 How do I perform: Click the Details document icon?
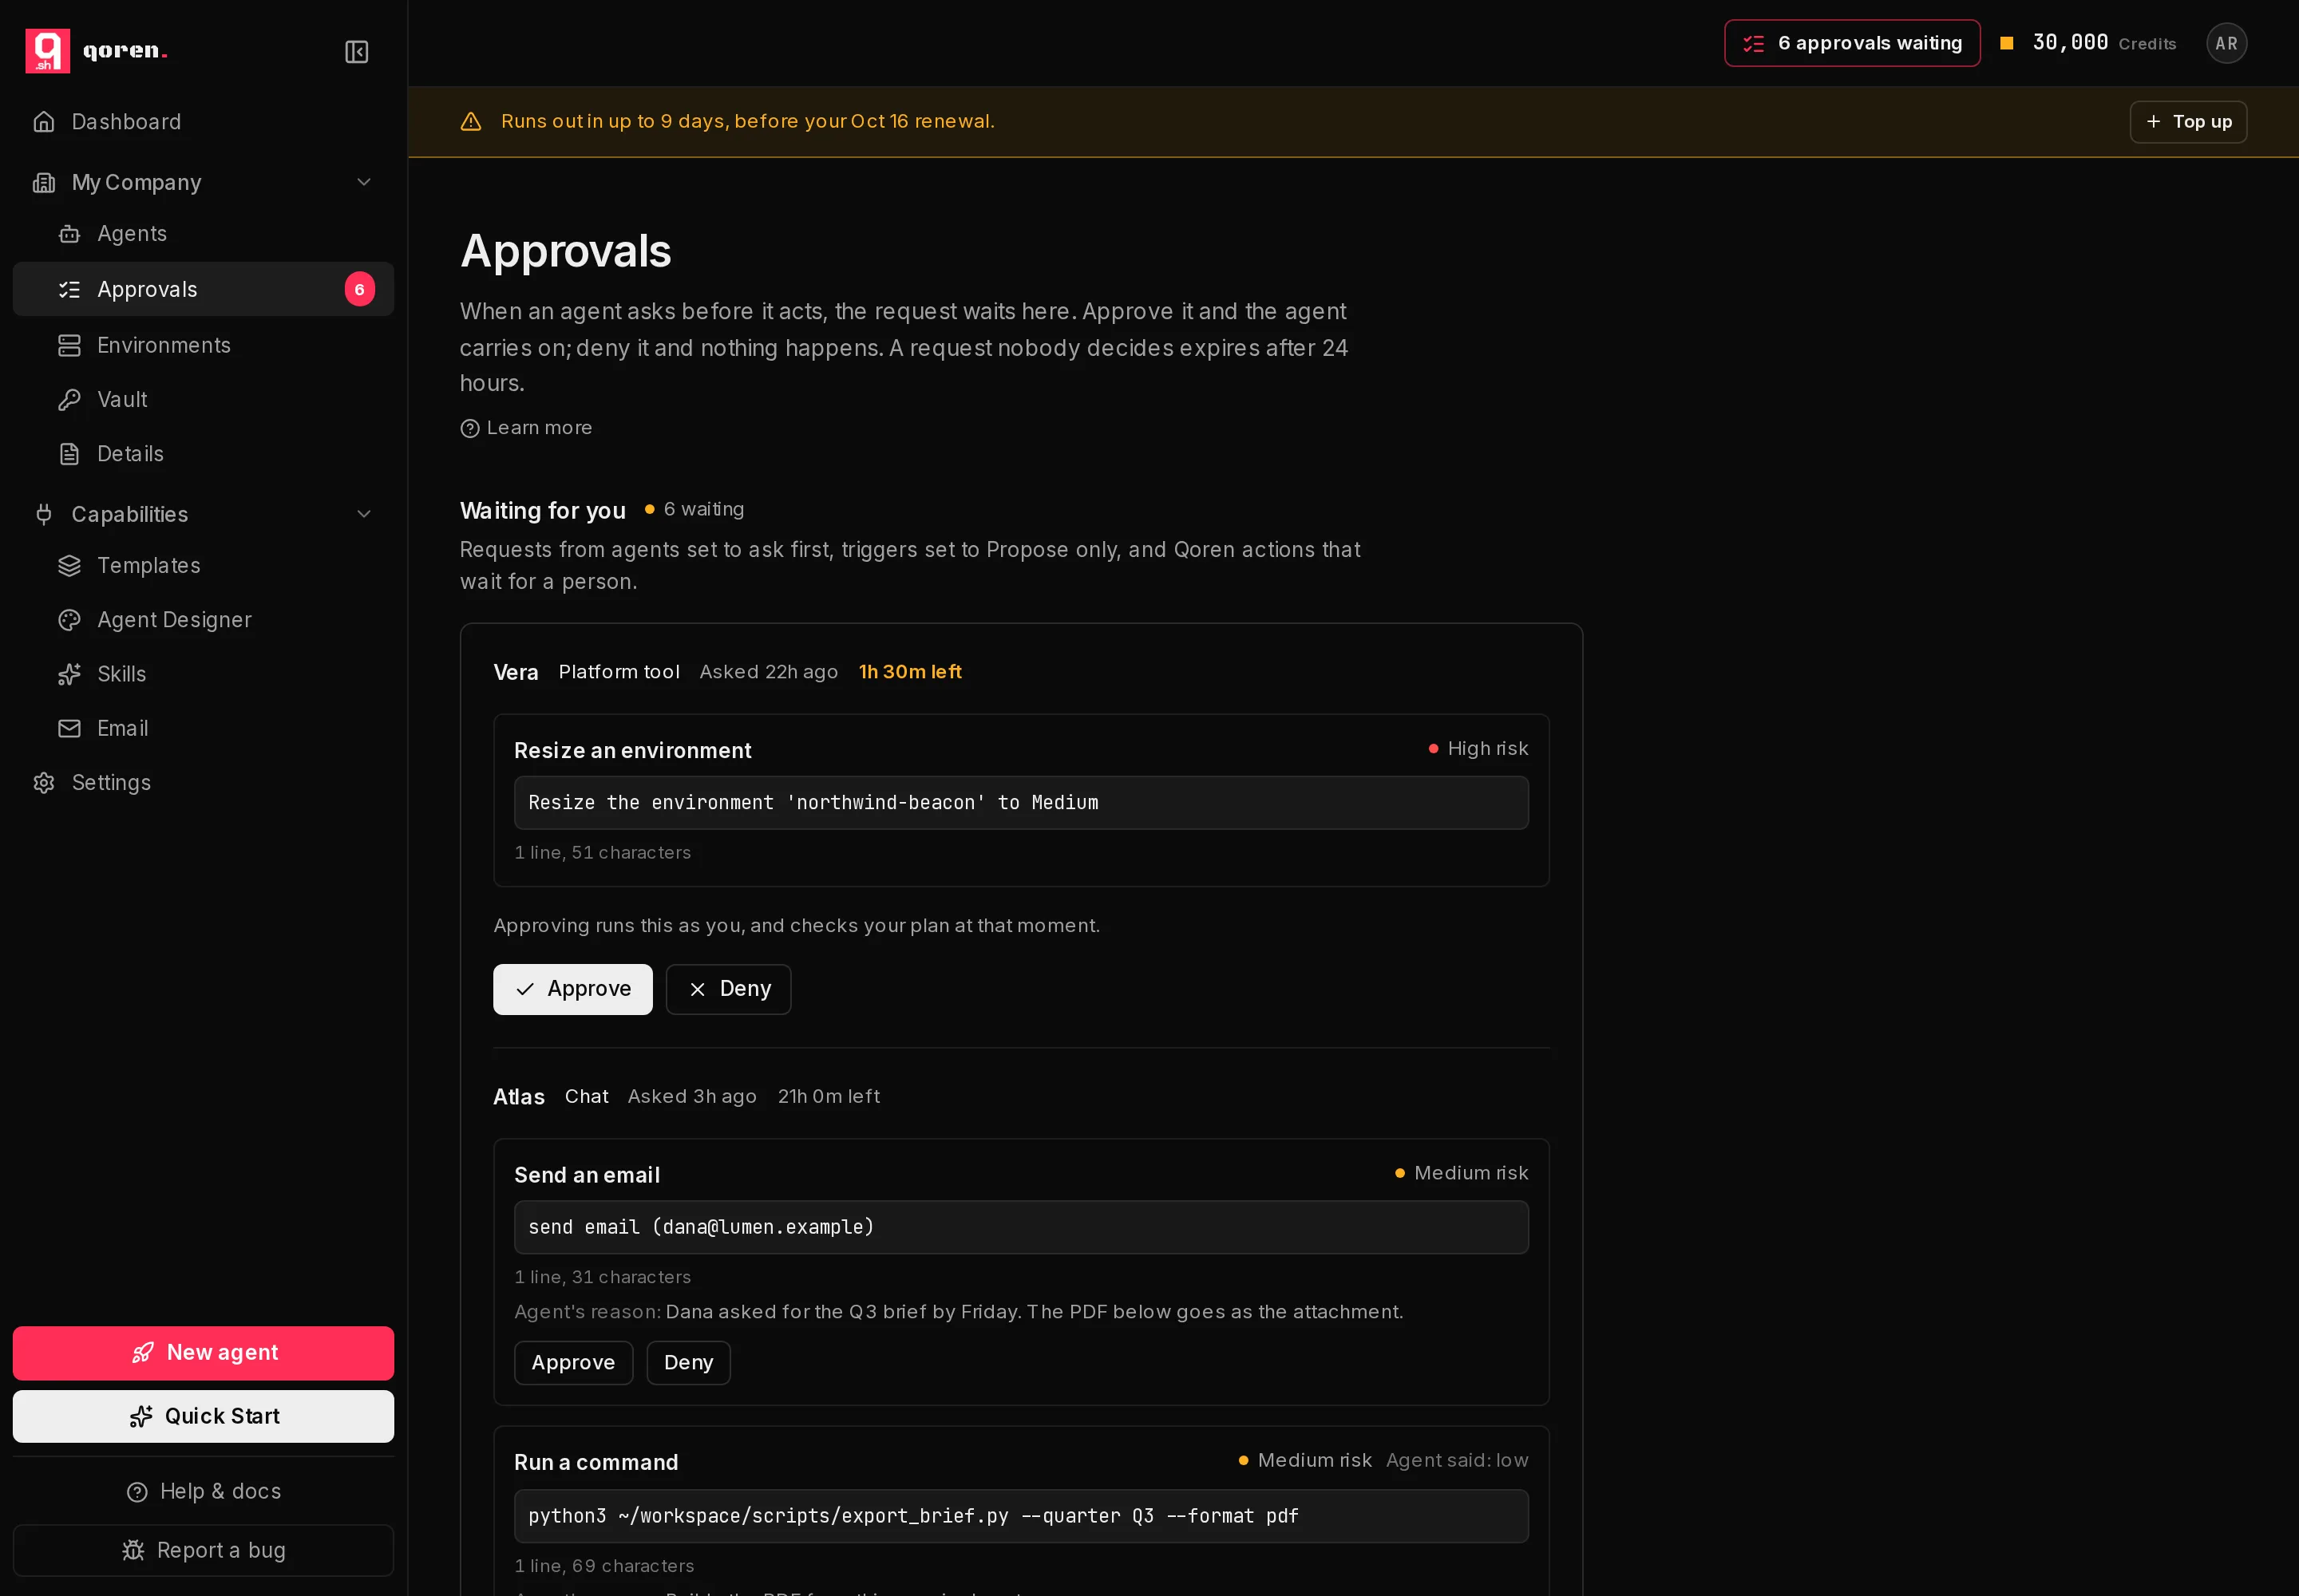69,454
